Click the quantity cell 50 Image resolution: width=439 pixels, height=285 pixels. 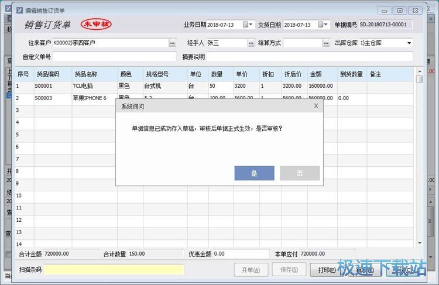coord(221,86)
